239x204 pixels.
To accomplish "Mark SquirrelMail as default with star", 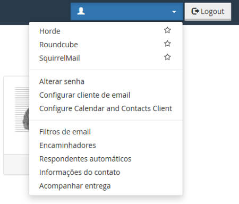I will [x=167, y=57].
